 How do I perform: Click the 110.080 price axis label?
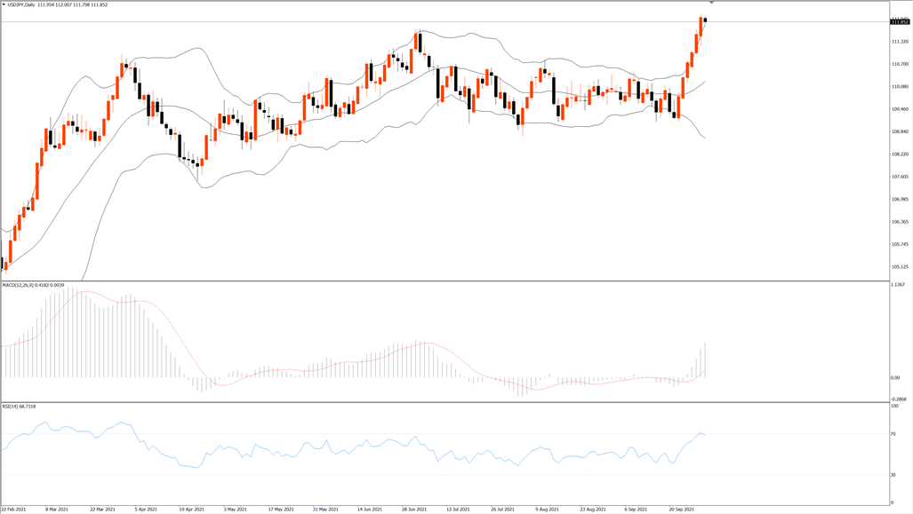(x=900, y=87)
